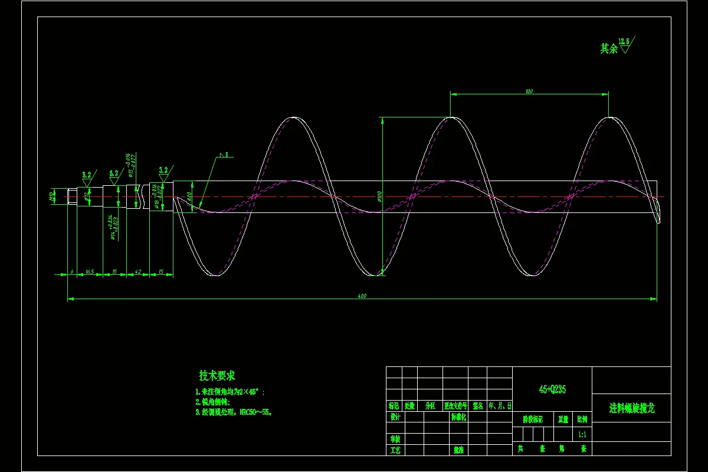Click the "年、月、日" column header
Viewport: 708px width, 472px height.
pyautogui.click(x=500, y=406)
